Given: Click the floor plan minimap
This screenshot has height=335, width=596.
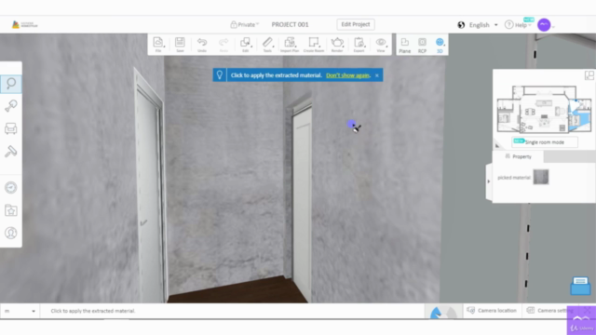Looking at the screenshot, I should click(x=544, y=110).
